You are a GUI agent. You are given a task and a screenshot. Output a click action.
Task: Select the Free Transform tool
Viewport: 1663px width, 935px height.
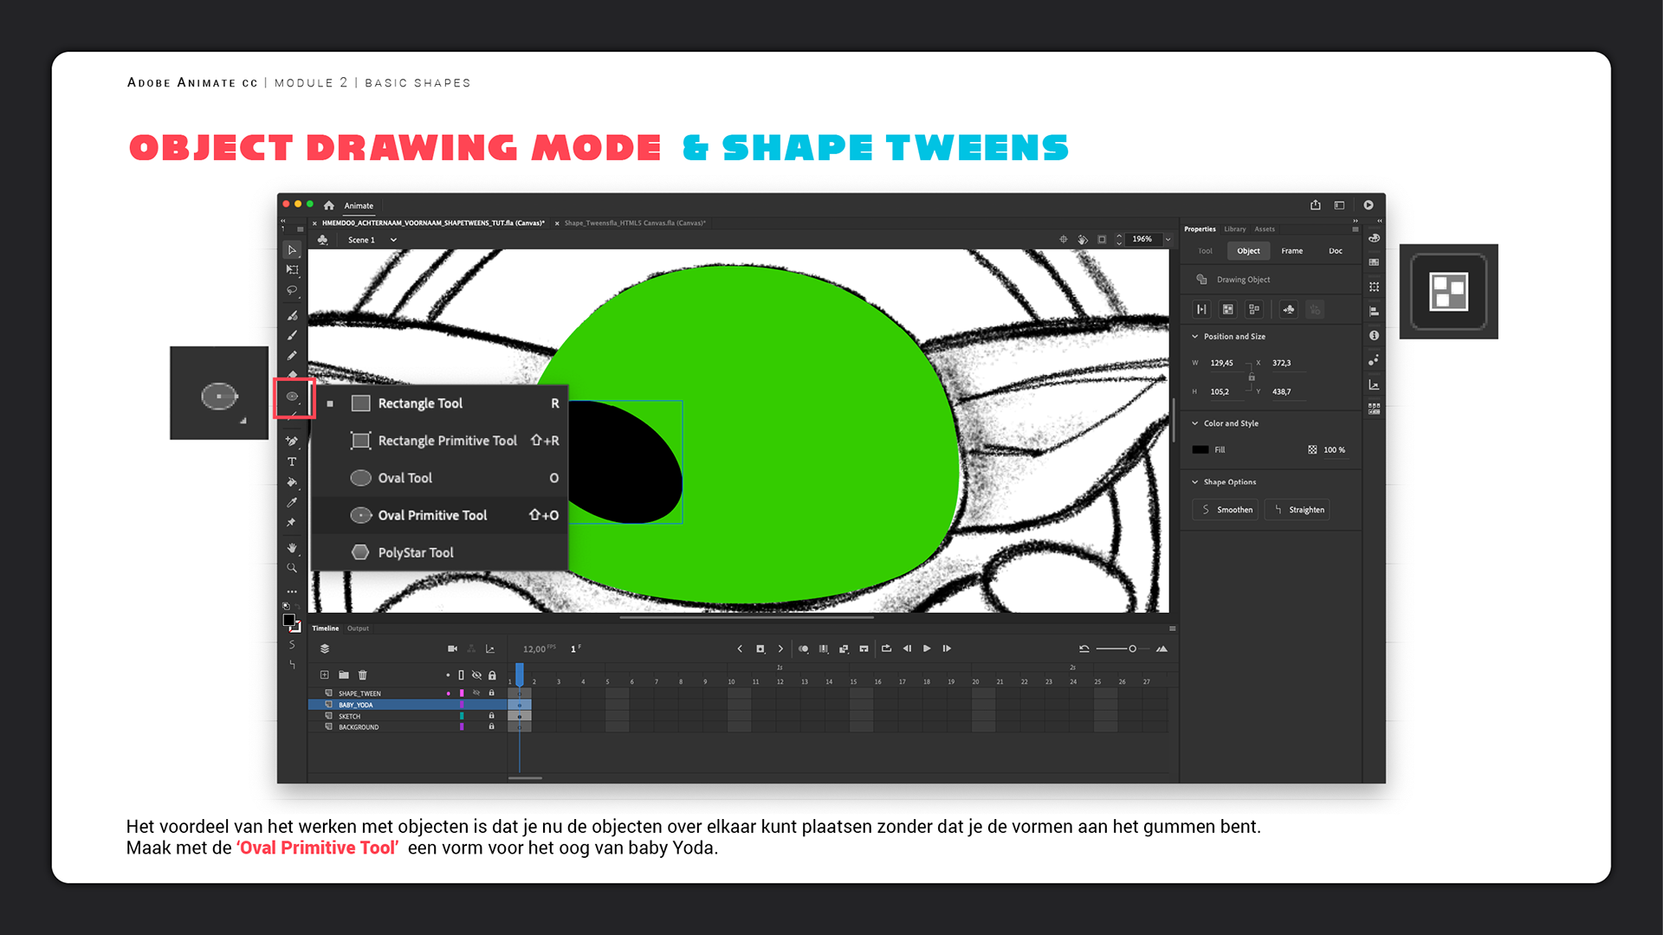292,270
